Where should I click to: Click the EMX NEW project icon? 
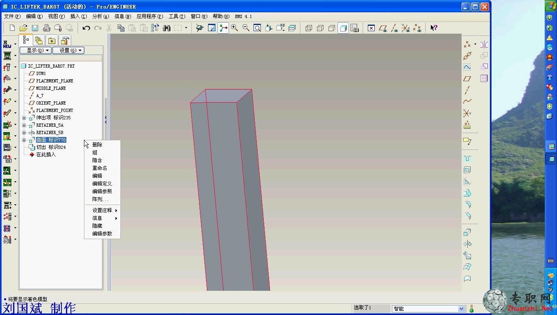click(x=7, y=44)
